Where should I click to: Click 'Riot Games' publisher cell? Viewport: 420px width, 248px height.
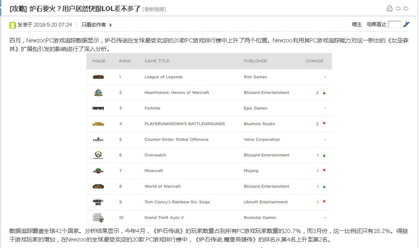pyautogui.click(x=255, y=77)
